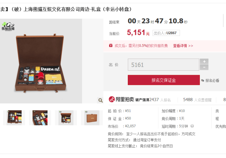Click the 阿里拍卖 logo icon

(x=112, y=99)
